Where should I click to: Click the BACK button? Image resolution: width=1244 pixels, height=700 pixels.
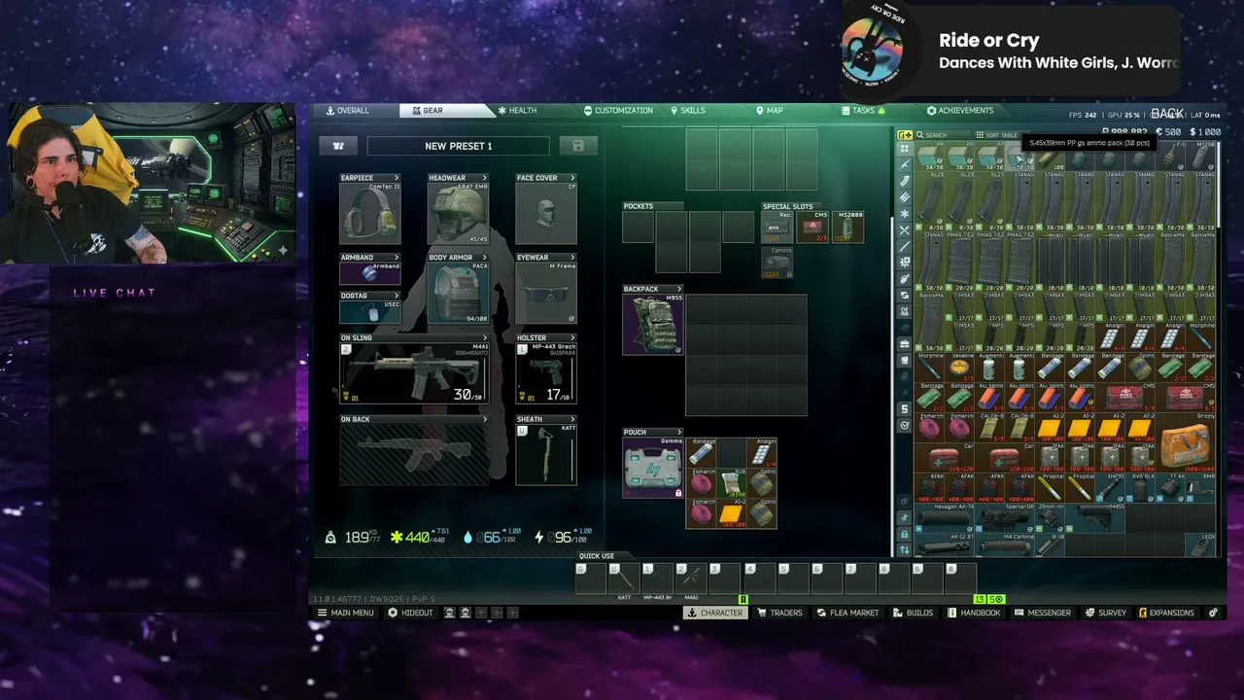tap(1167, 114)
